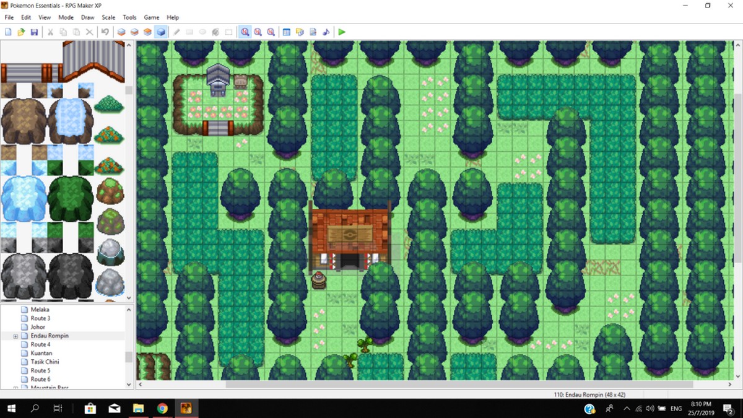Open the Materialbase resource manager
This screenshot has height=418, width=743.
pos(300,32)
